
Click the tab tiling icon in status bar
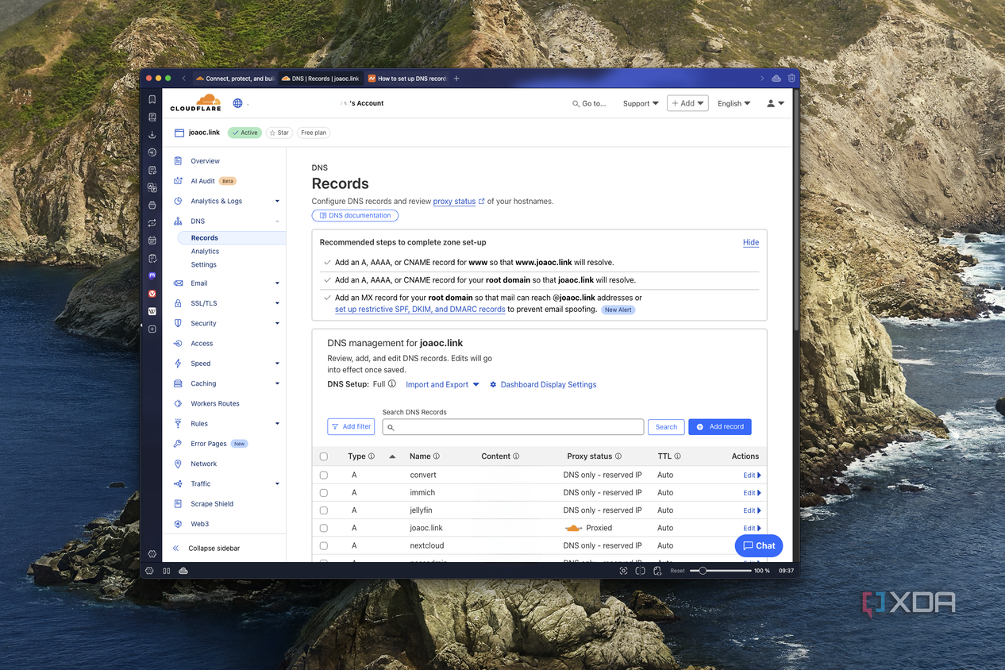[x=640, y=571]
